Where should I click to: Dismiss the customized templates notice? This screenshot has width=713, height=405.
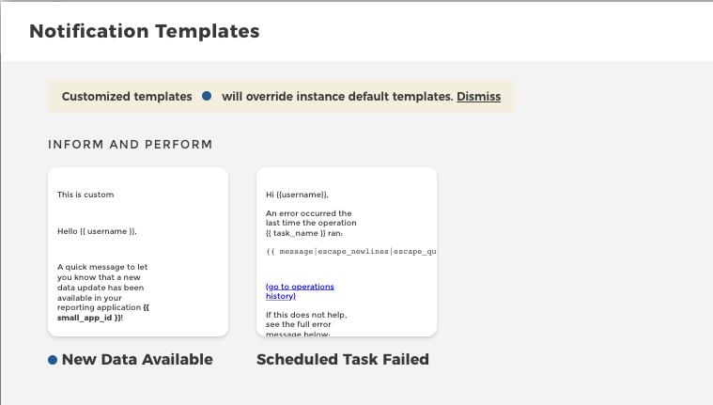478,97
